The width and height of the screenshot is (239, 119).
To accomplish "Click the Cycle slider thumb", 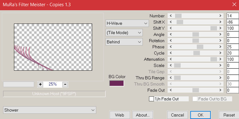I will point(196,53).
